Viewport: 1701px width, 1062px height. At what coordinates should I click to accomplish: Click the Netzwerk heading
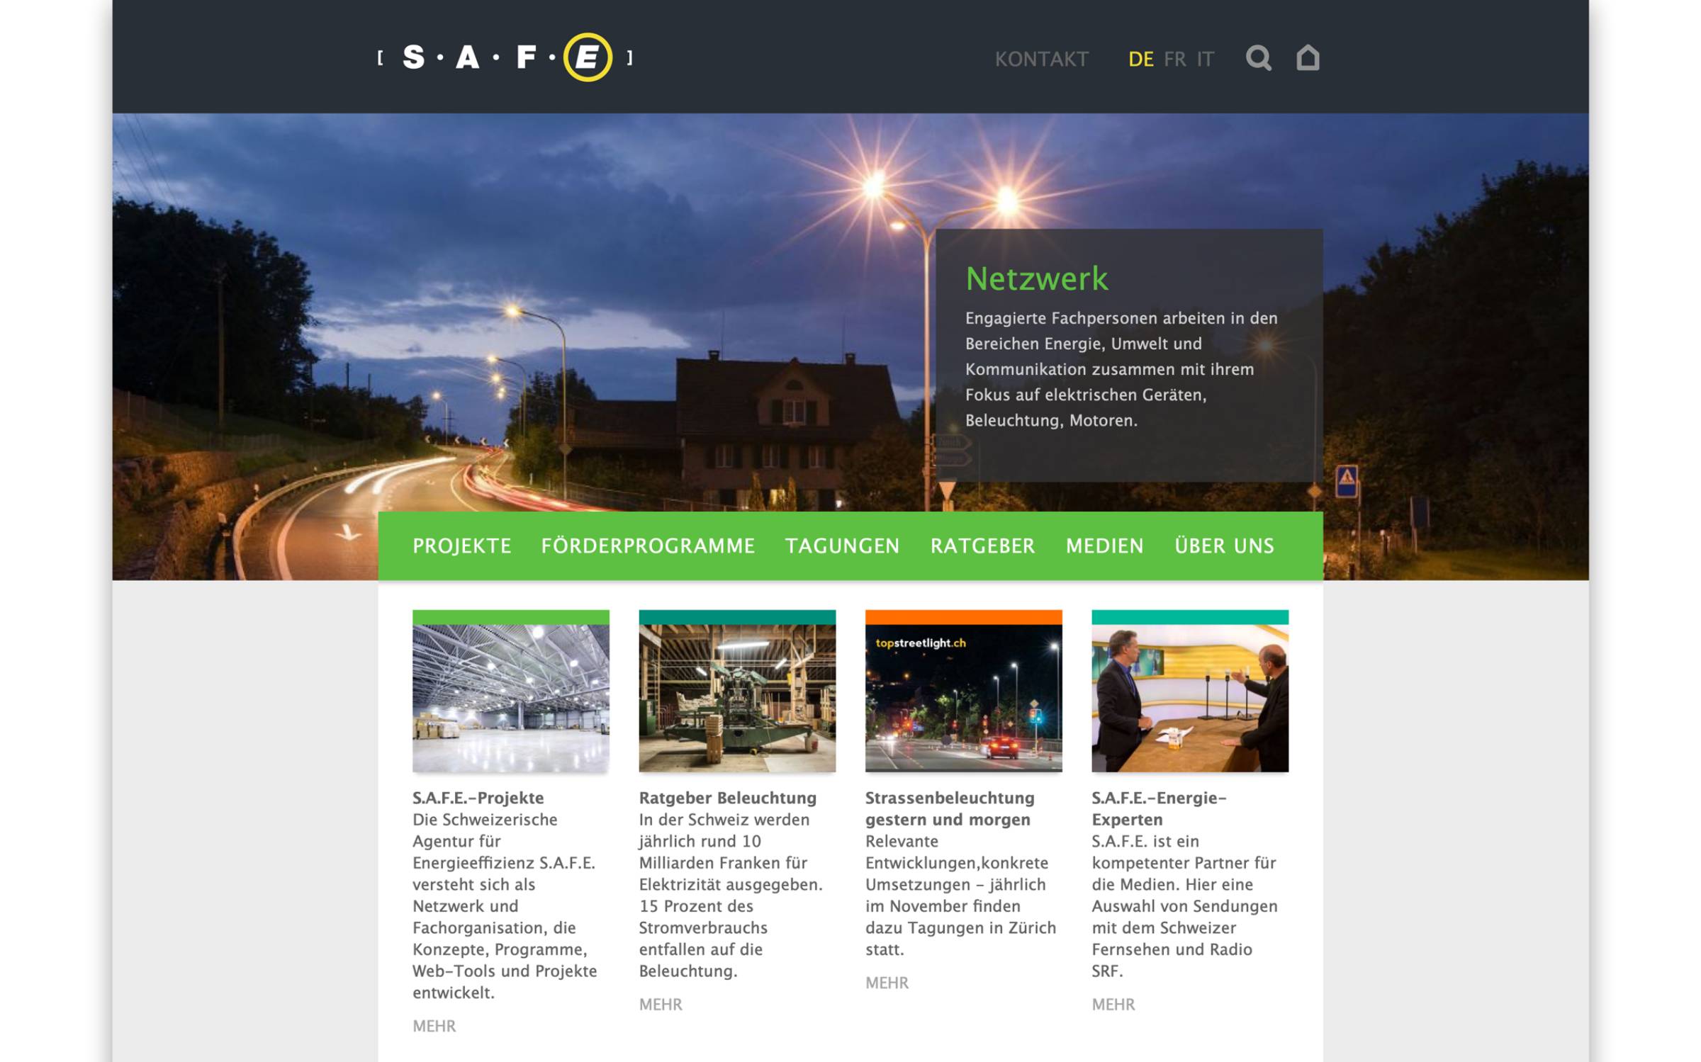[x=1036, y=278]
